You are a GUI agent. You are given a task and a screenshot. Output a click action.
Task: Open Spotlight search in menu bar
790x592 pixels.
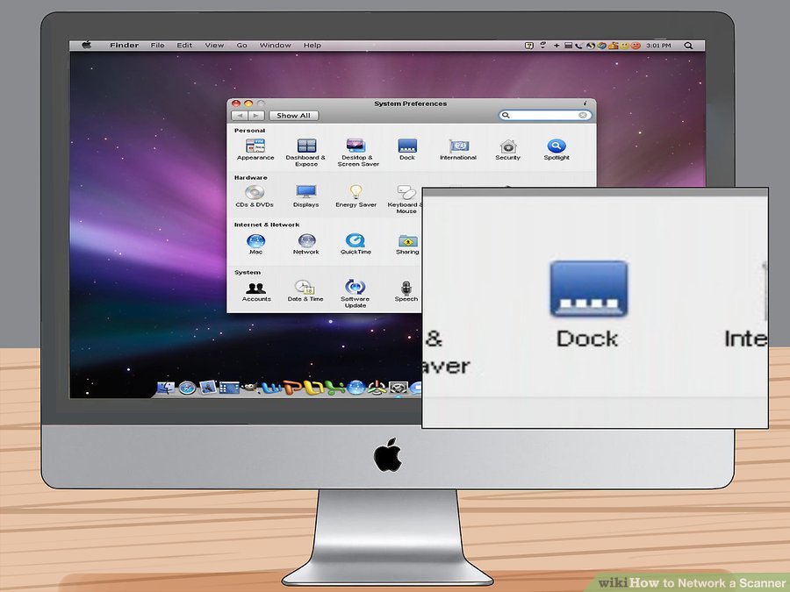click(x=688, y=46)
